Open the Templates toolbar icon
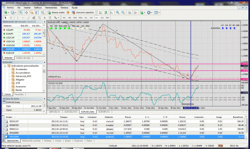The height and width of the screenshot is (149, 250). 156,12
